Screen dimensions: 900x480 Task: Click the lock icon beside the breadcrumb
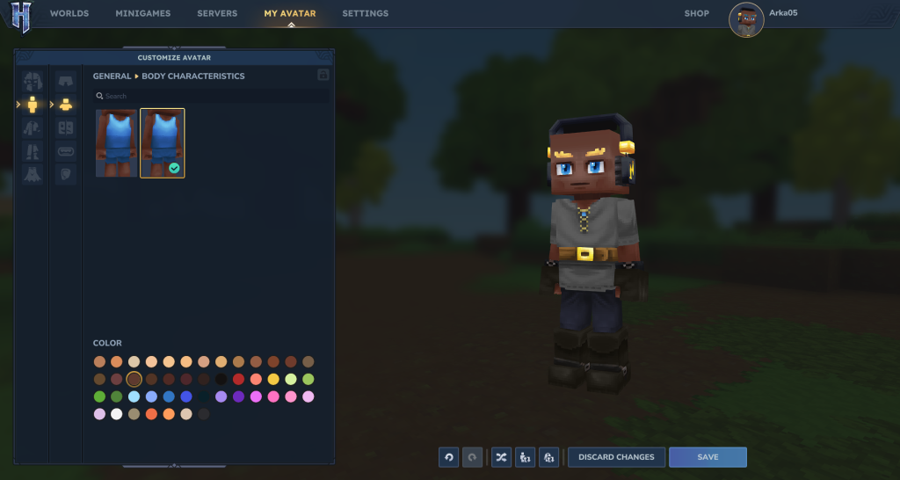[x=323, y=75]
